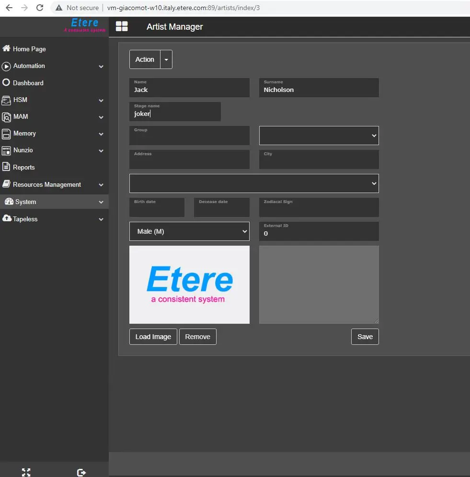Expand the Nunzio sidebar menu
This screenshot has height=477, width=470.
(x=101, y=150)
